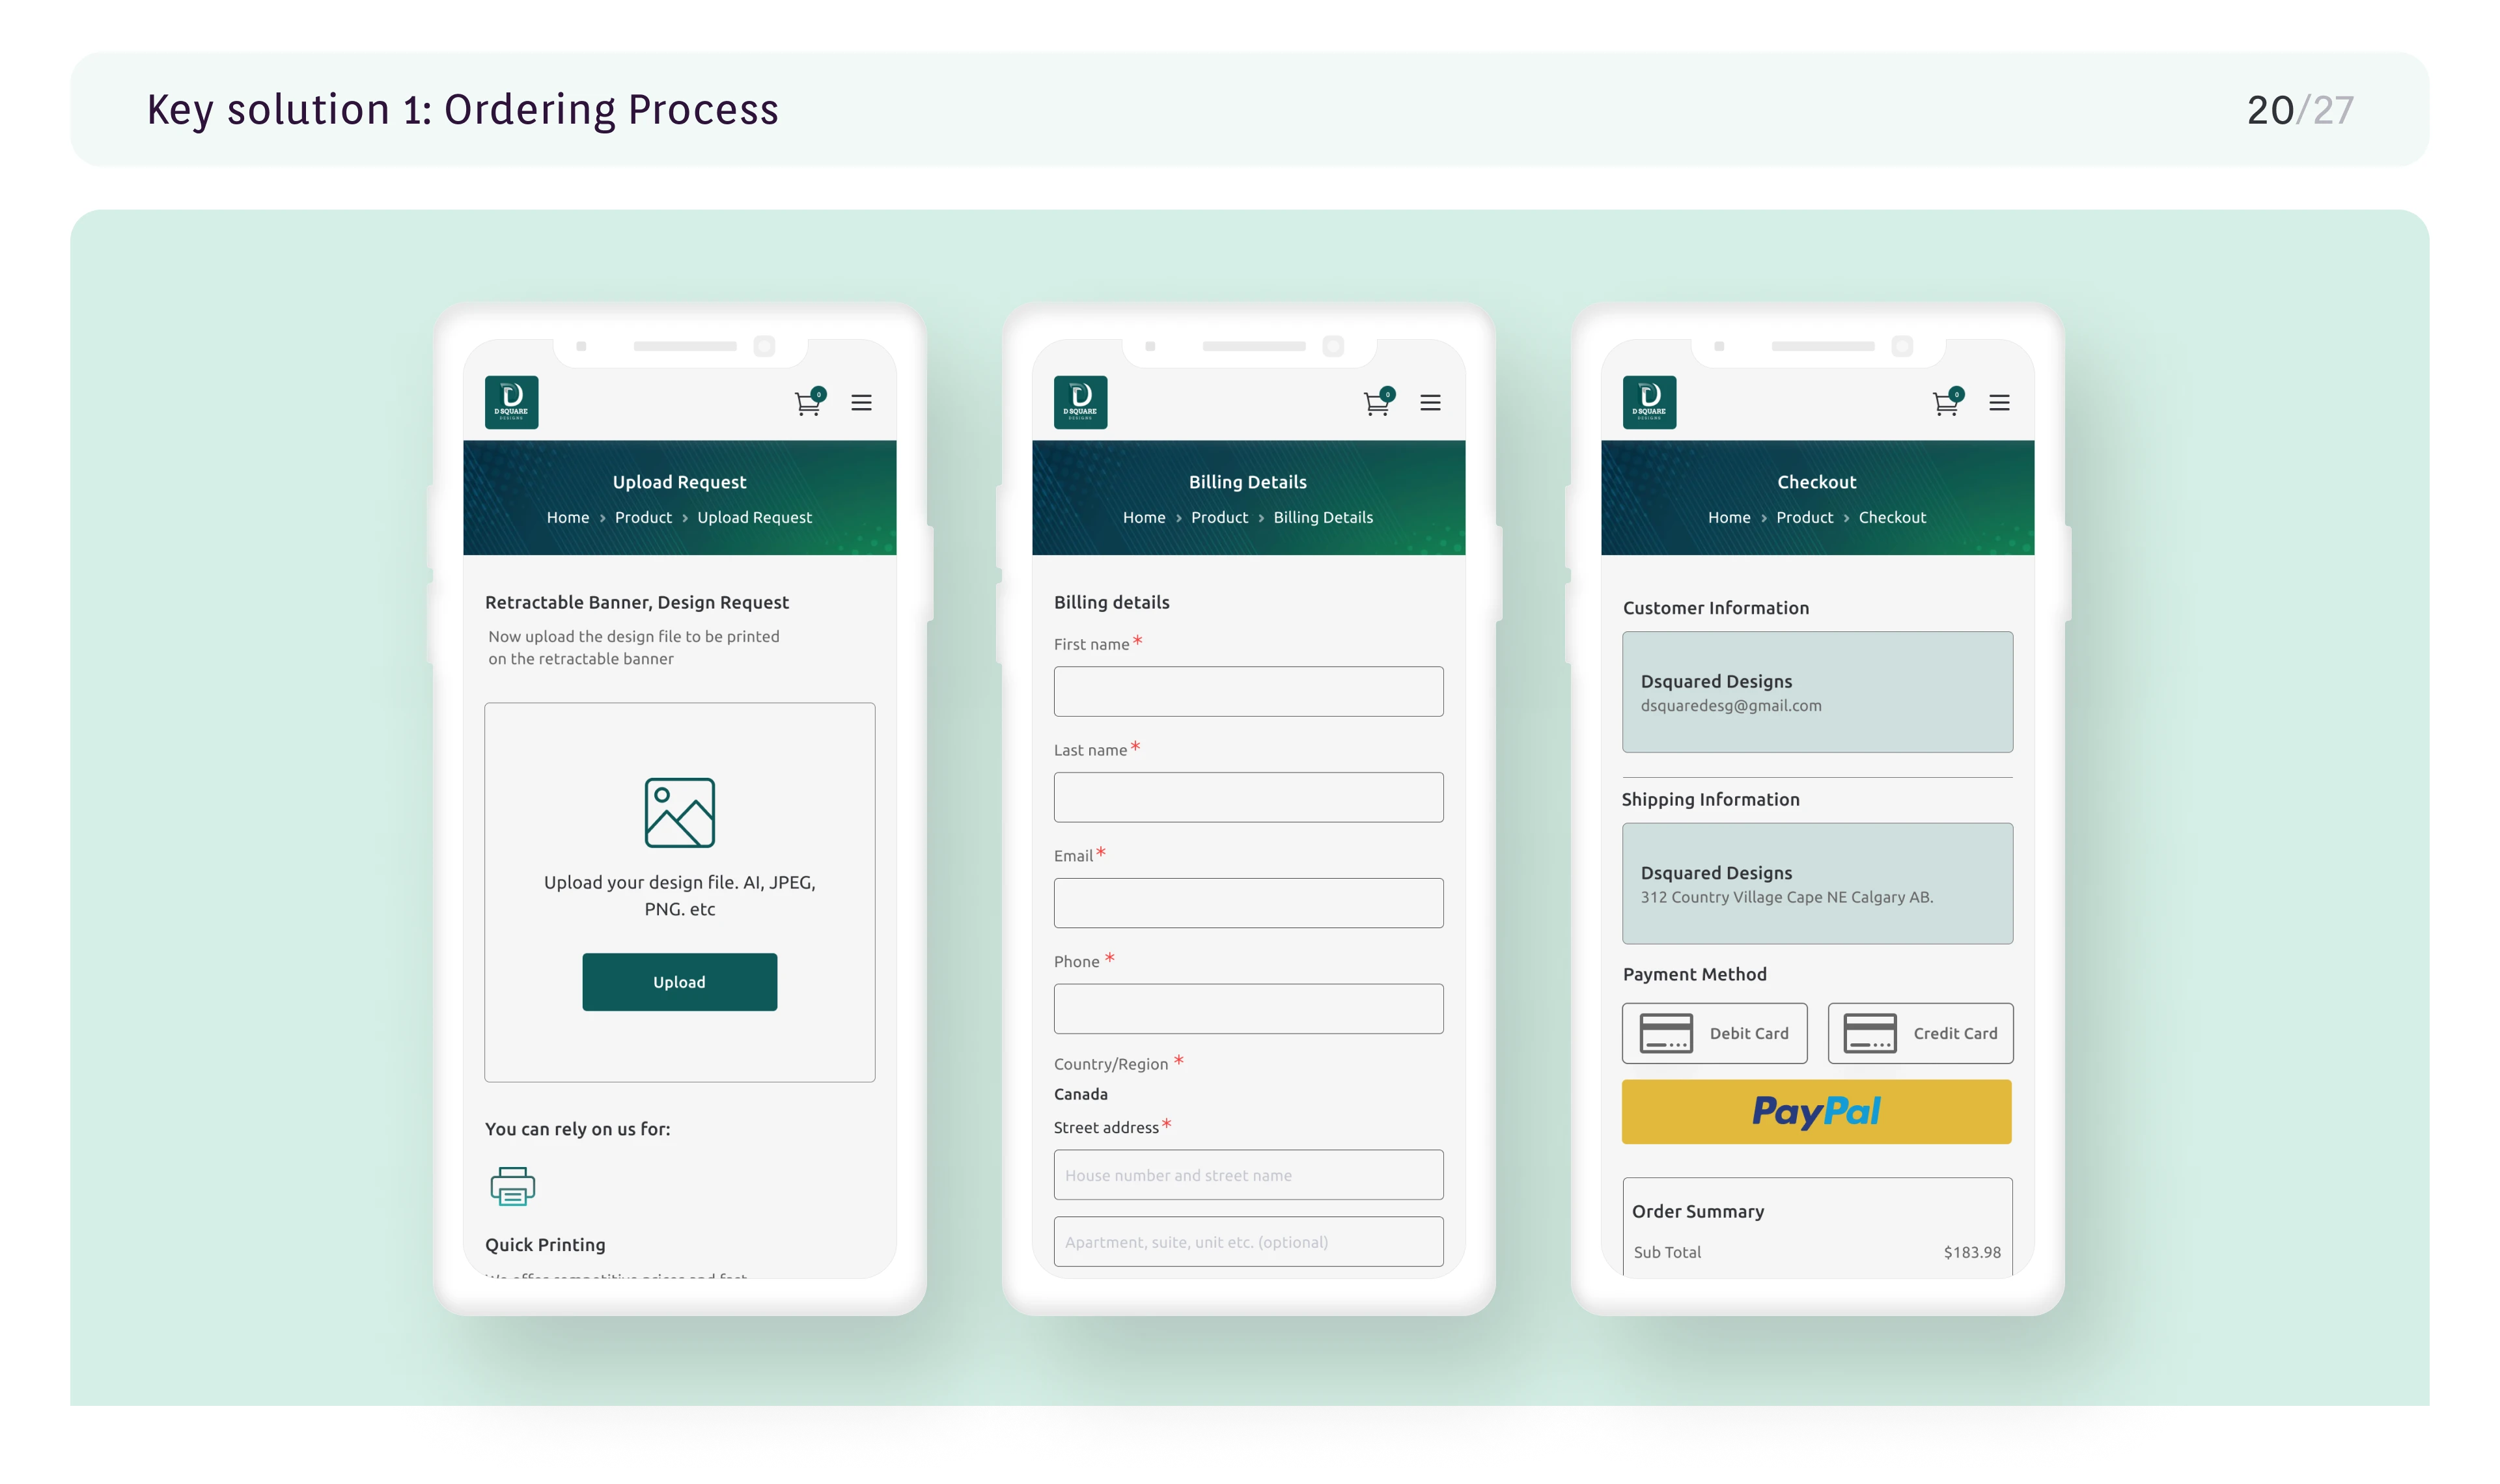Open hamburger menu on Billing Details screen

[1430, 403]
